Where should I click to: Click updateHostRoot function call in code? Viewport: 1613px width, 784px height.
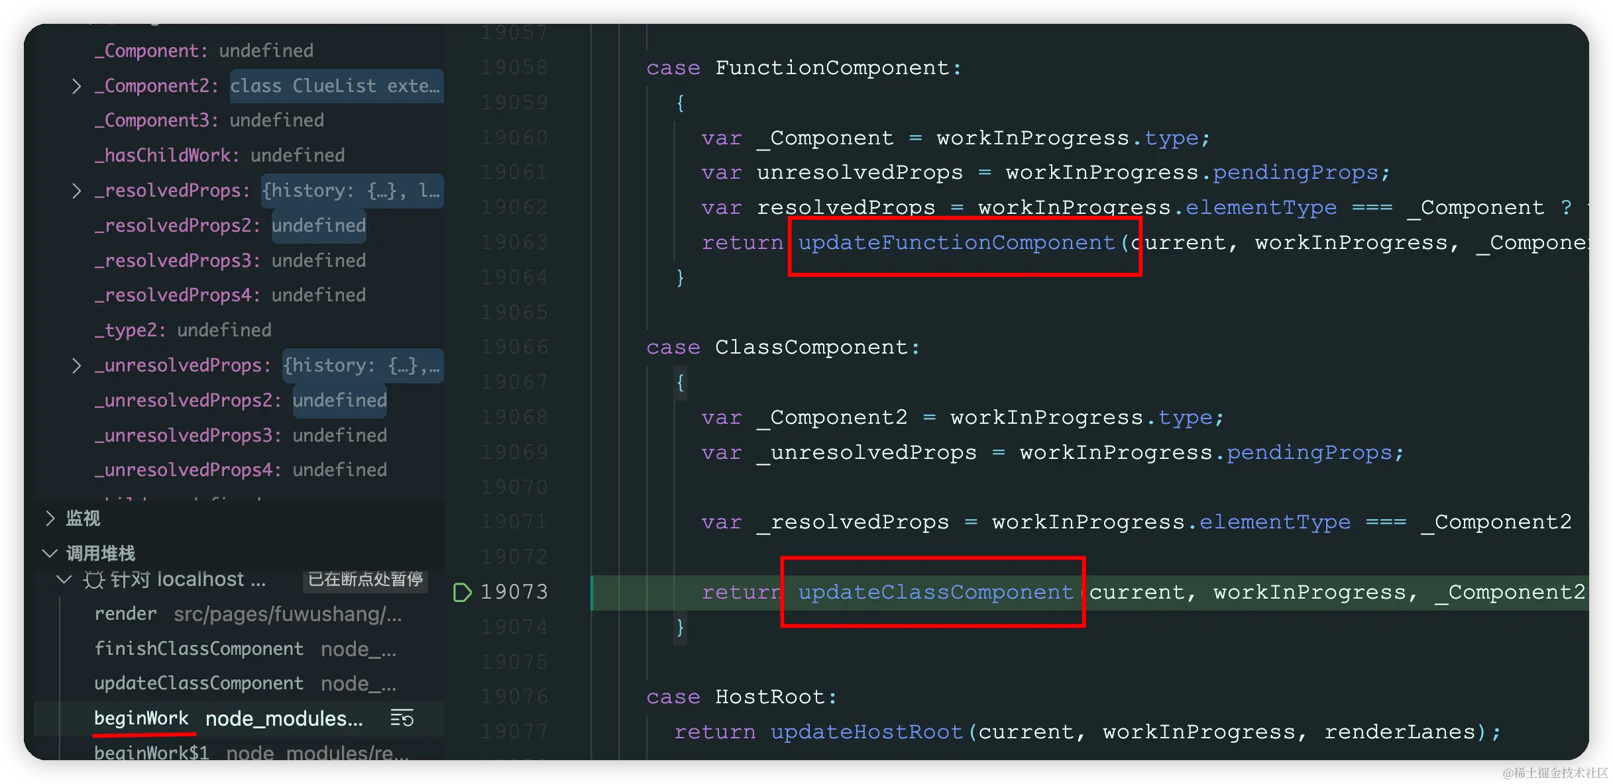tap(866, 732)
